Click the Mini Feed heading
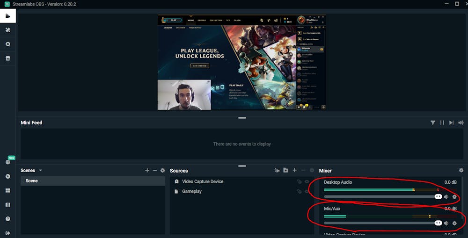Screen dimensions: 468x238 (x=31, y=123)
